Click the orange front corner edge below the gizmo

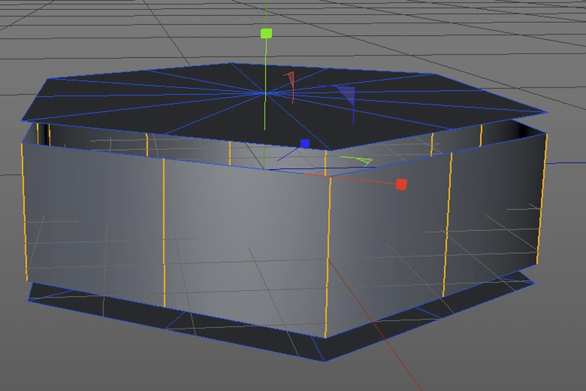click(328, 257)
